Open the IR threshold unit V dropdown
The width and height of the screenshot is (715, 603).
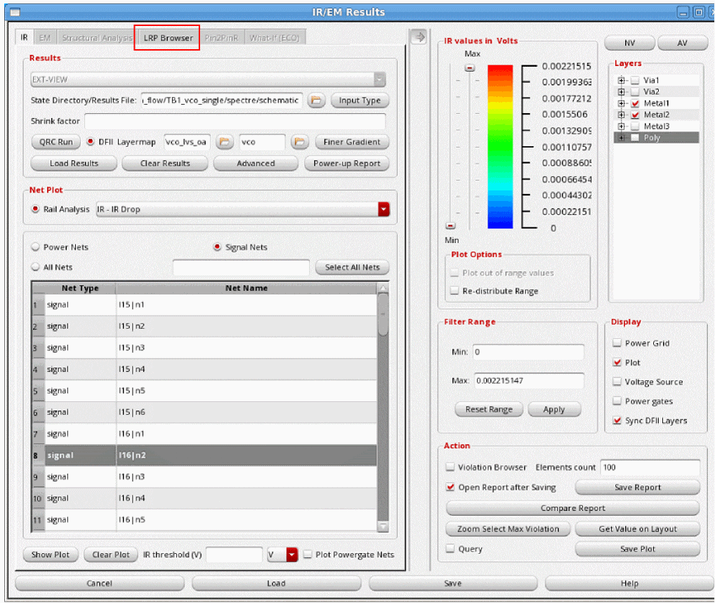pyautogui.click(x=292, y=555)
